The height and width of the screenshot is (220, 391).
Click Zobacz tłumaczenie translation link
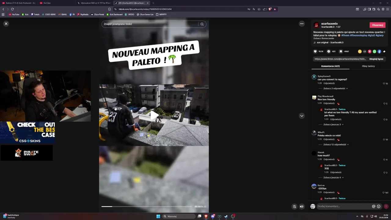point(323,38)
